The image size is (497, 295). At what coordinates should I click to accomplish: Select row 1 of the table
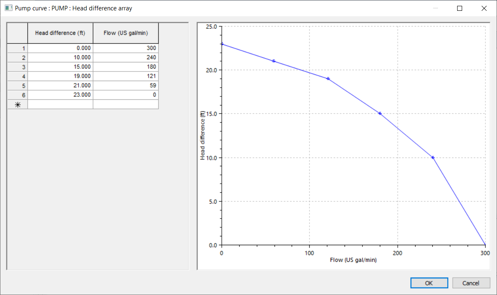coord(17,48)
